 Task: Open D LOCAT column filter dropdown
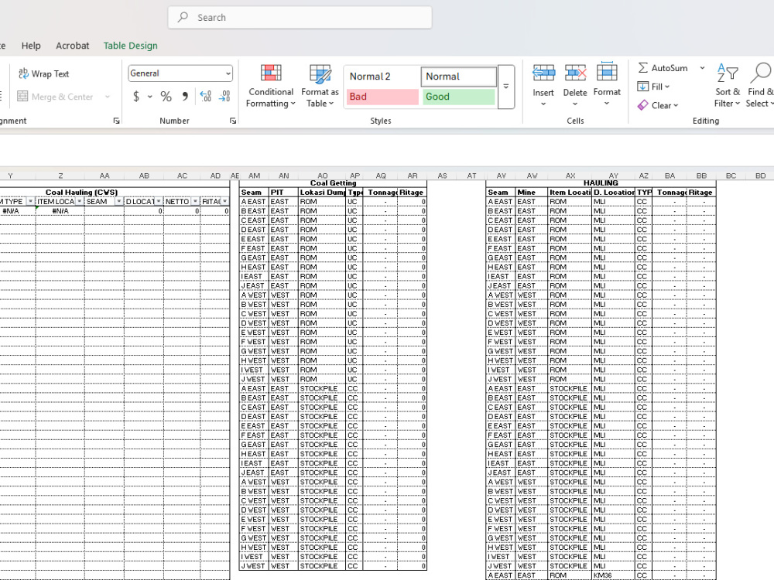(159, 201)
